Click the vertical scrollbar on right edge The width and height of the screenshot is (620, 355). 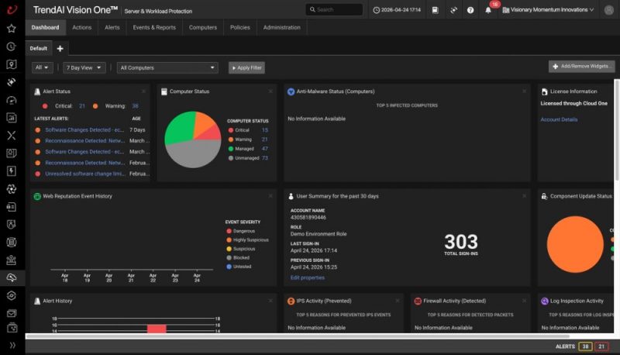click(617, 130)
